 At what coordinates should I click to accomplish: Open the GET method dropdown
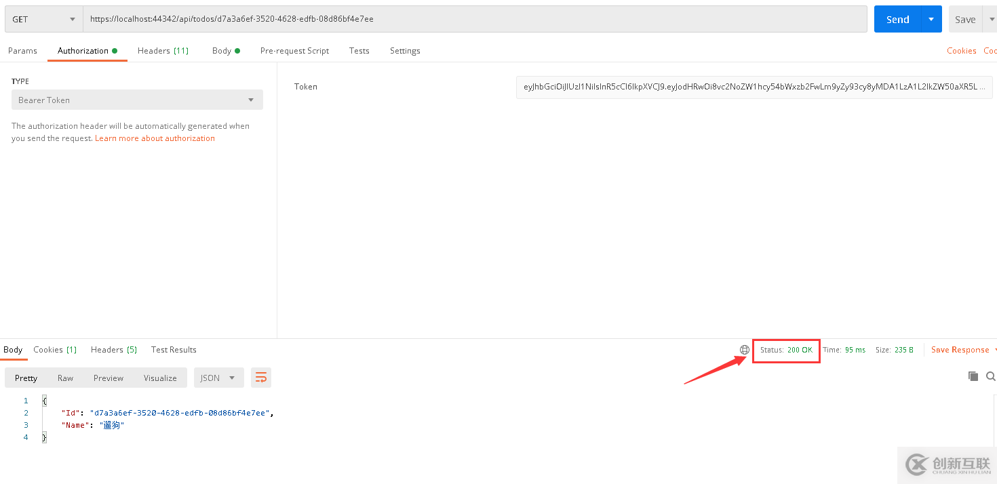[x=43, y=19]
